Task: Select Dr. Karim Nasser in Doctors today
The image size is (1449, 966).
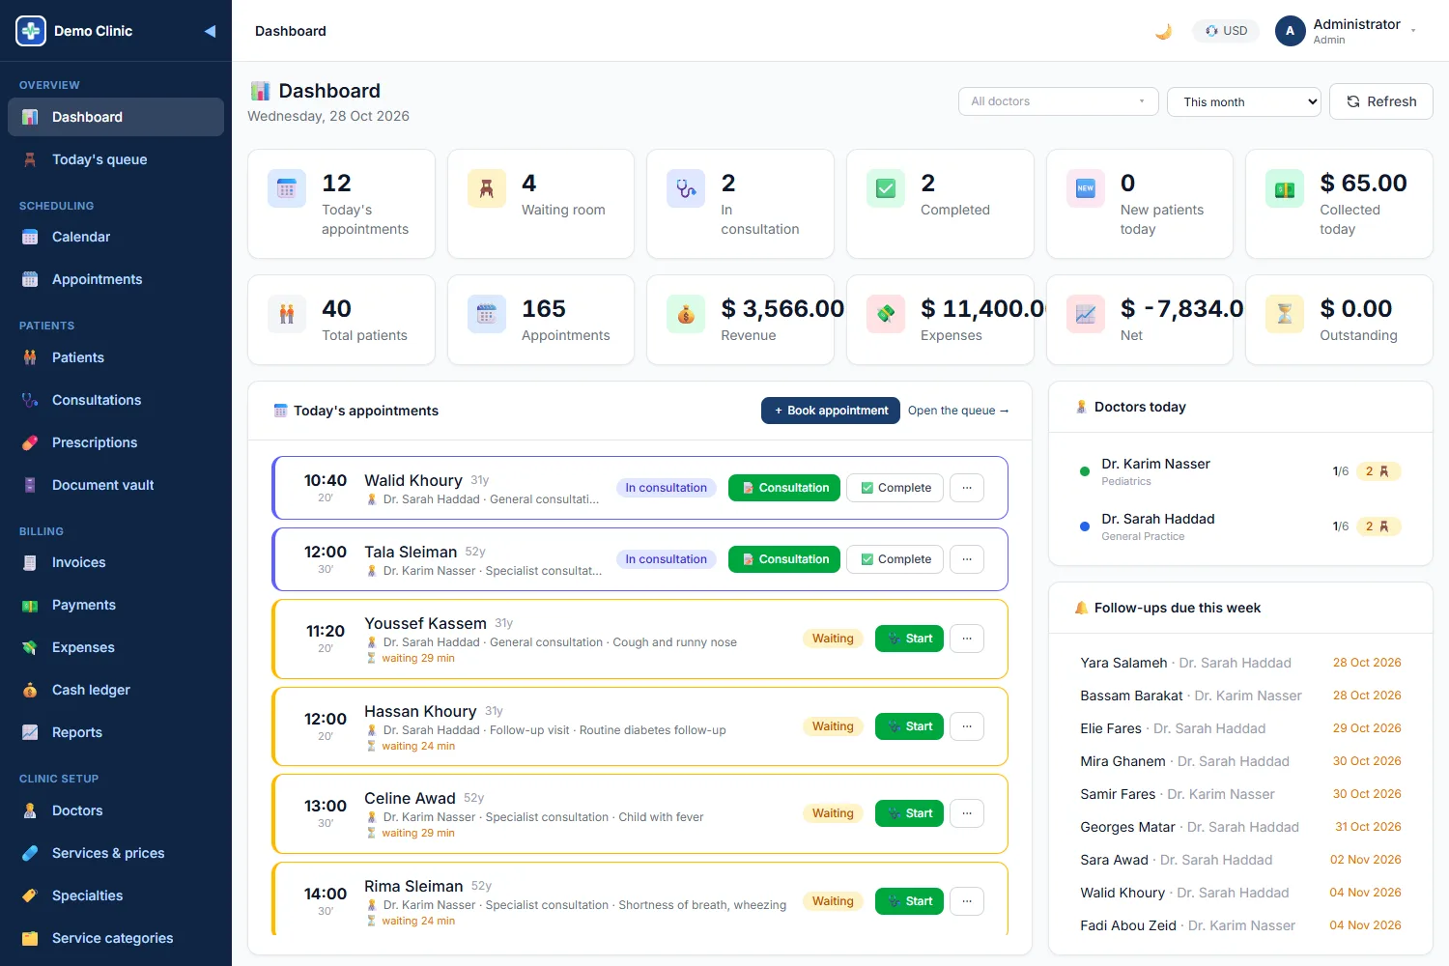Action: 1240,471
